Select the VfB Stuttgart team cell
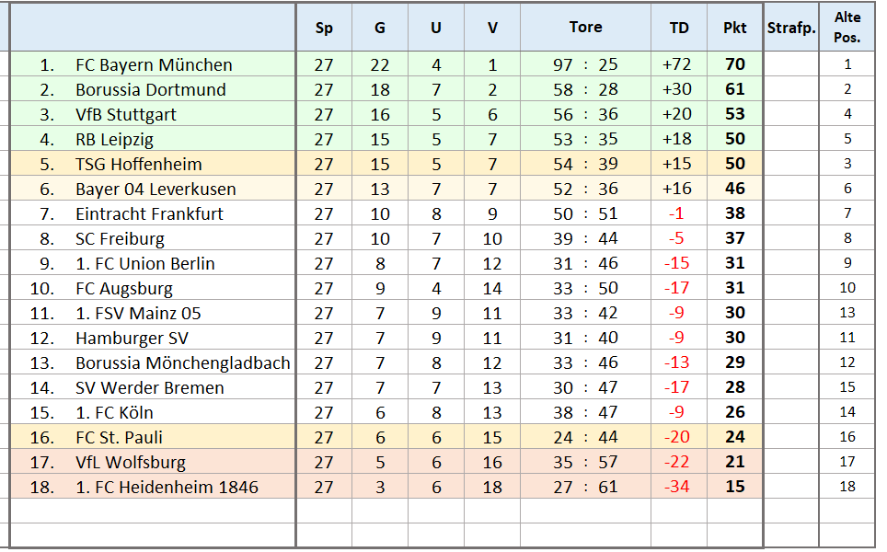 [126, 114]
